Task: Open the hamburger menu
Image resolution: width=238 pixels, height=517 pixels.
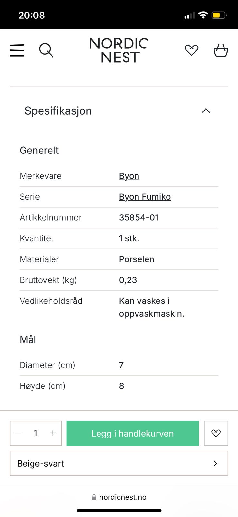Action: click(17, 50)
